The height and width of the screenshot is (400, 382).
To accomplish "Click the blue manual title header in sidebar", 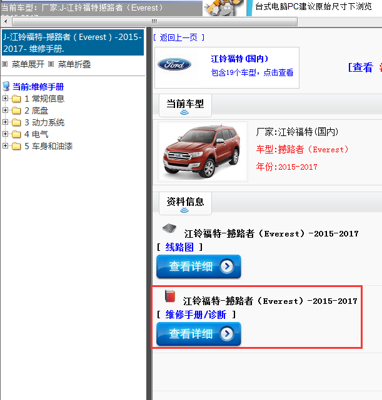I will pyautogui.click(x=73, y=42).
